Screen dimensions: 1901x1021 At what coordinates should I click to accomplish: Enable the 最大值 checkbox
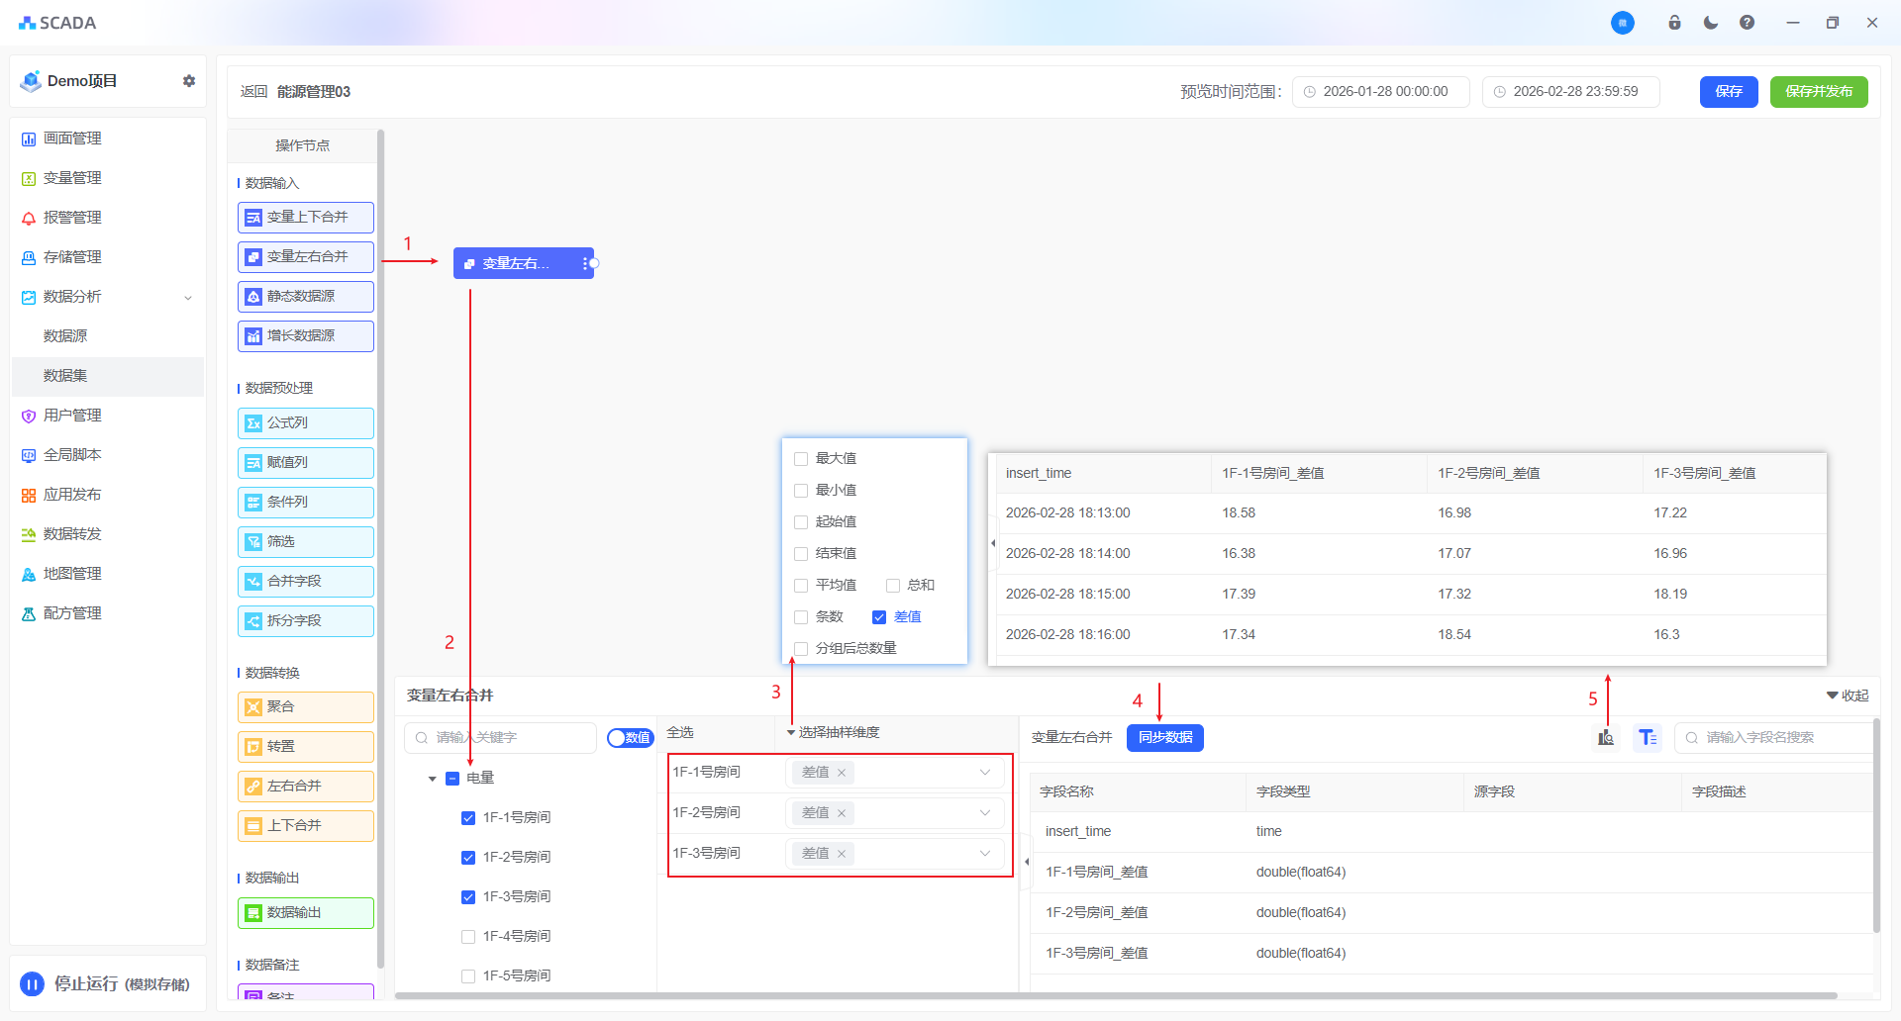(x=802, y=459)
